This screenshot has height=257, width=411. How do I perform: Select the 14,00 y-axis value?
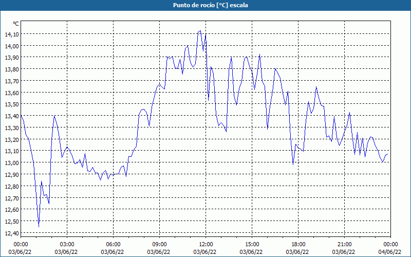pos(12,46)
